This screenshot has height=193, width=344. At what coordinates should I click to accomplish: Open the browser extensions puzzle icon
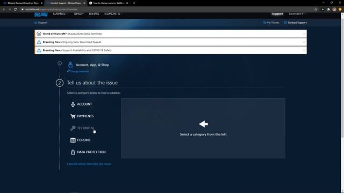coord(328,10)
